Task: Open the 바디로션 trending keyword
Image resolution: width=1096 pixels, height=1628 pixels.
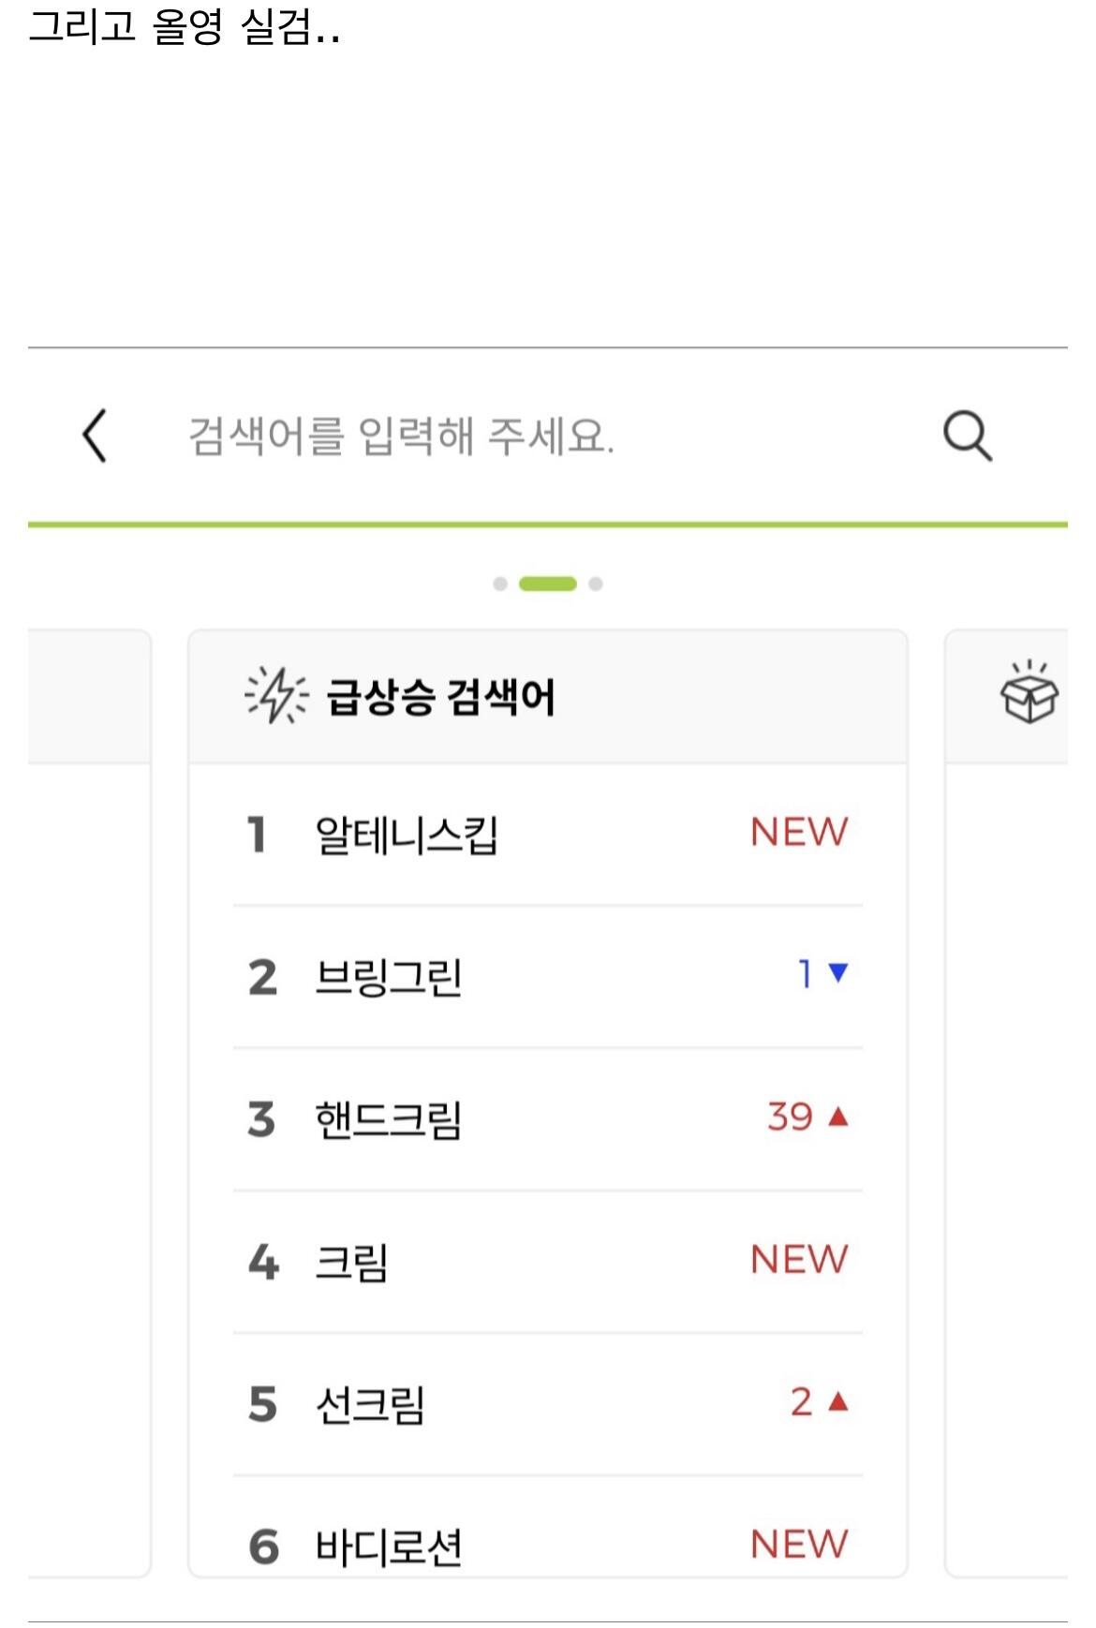Action: [388, 1546]
